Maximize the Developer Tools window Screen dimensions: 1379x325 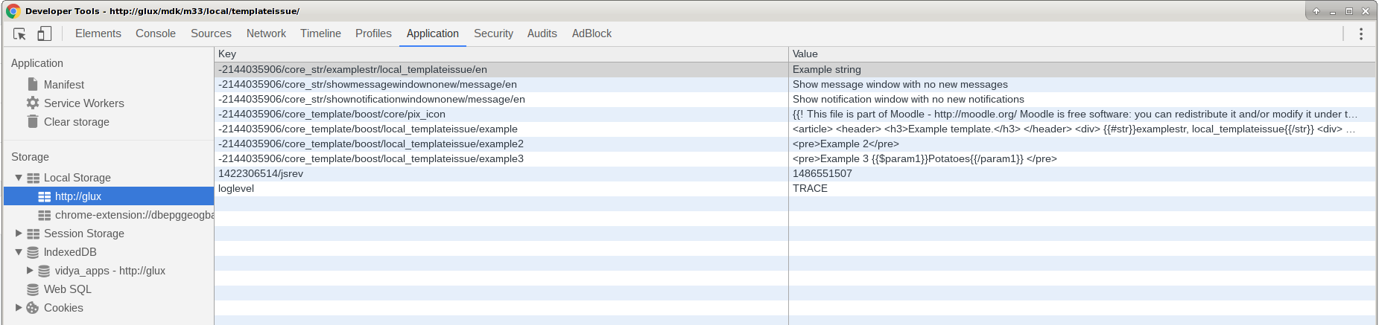pyautogui.click(x=1349, y=11)
